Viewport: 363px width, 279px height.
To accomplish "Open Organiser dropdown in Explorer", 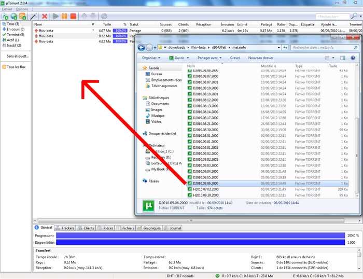I will click(151, 58).
